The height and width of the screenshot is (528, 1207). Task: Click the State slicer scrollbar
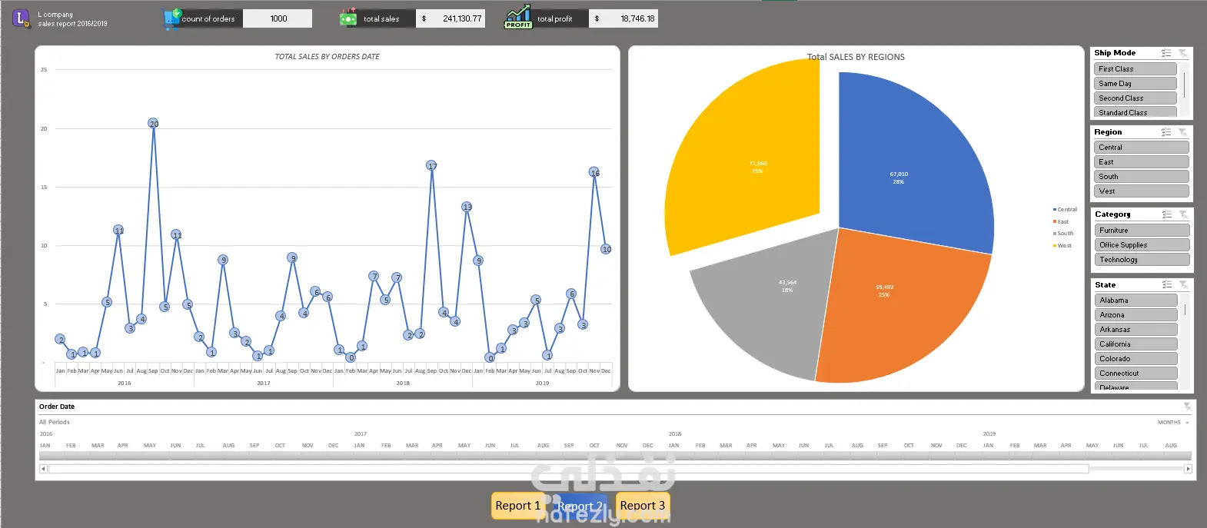pos(1185,310)
